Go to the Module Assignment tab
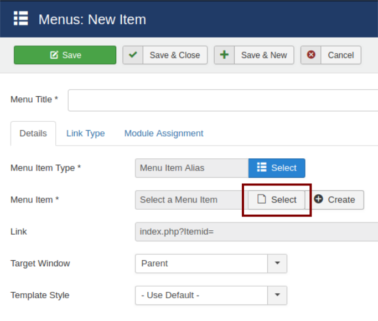The height and width of the screenshot is (321, 378). 163,133
